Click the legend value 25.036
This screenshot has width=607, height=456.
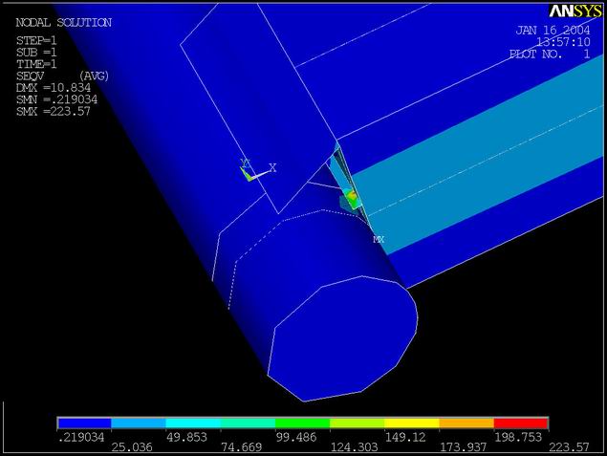(x=132, y=447)
